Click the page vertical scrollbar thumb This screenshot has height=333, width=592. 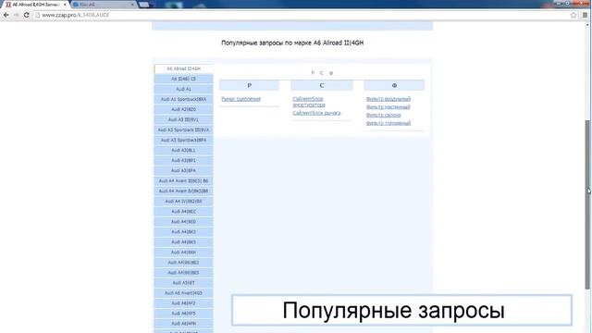(587, 204)
